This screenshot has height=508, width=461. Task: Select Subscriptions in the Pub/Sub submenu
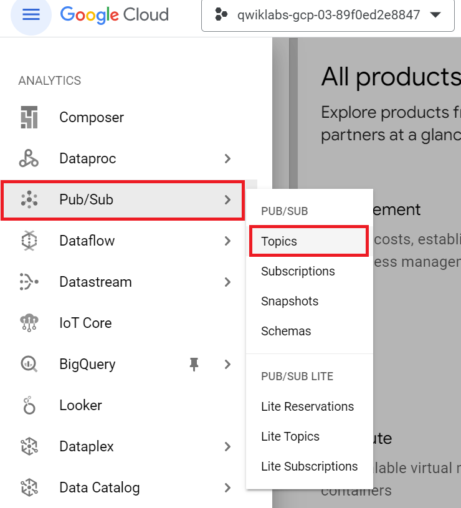298,271
